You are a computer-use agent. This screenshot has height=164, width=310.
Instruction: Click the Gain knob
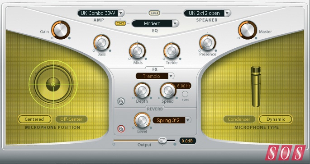[61, 30]
